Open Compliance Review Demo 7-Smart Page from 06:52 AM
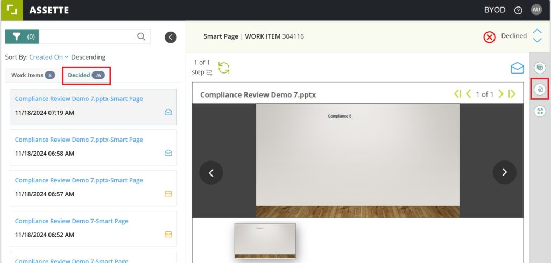Screen dimensions: 551x263 point(93,229)
